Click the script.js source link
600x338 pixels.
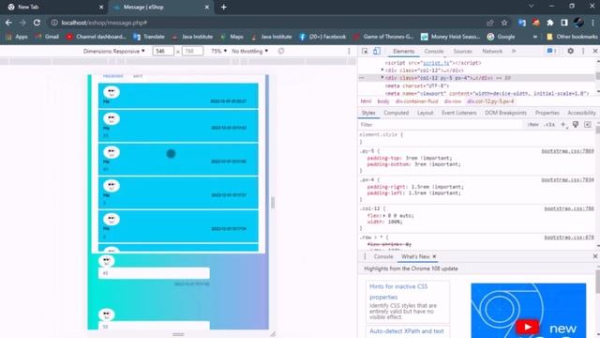[x=436, y=63]
